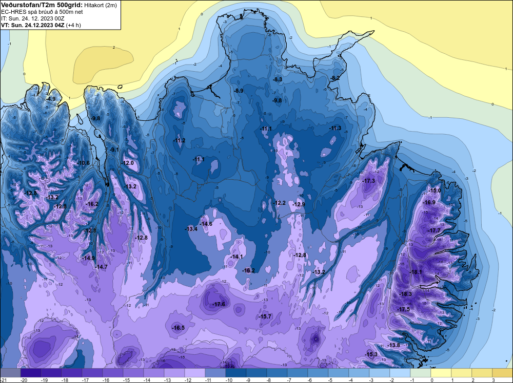Click the legend swatch between -13 and -12
Image resolution: width=513 pixels, height=383 pixels.
(x=174, y=373)
